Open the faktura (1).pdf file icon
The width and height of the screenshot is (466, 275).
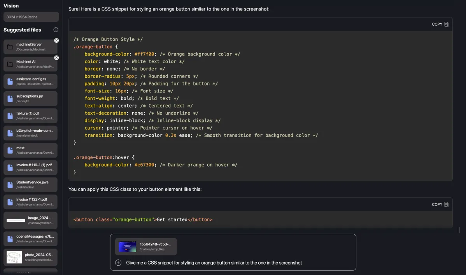point(11,116)
